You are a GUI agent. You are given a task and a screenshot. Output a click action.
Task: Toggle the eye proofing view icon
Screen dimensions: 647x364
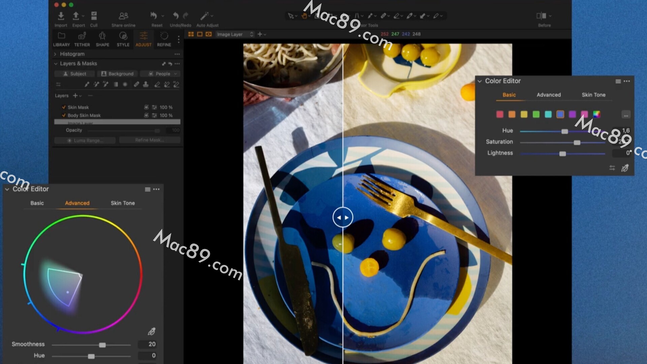tap(209, 34)
